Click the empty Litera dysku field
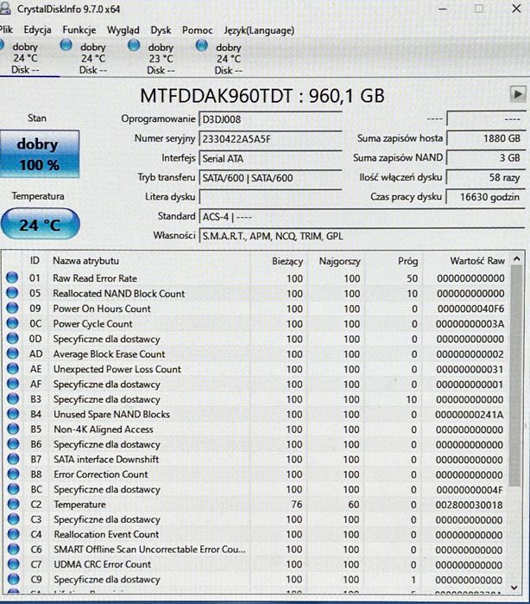Screen dimensions: 530x604 point(270,197)
